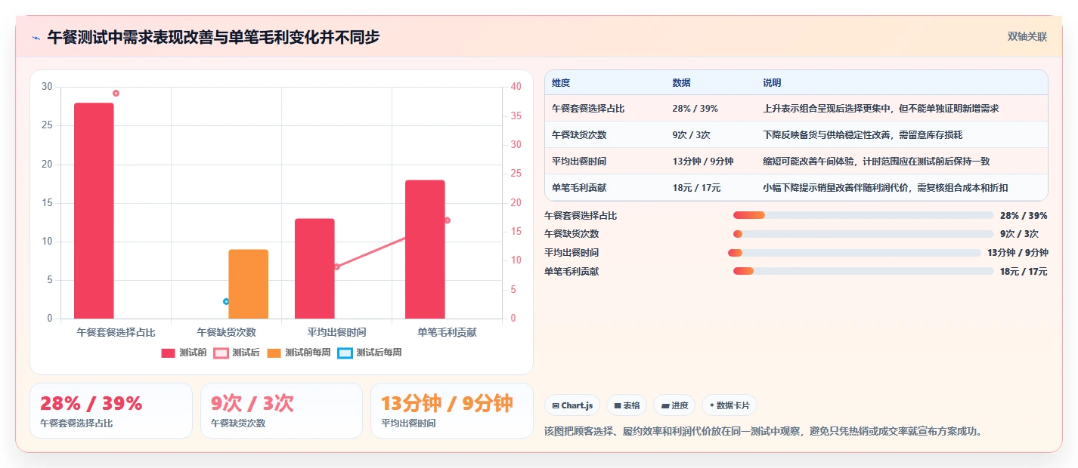Click the 午餐缺货次数 progress bar

pos(863,234)
